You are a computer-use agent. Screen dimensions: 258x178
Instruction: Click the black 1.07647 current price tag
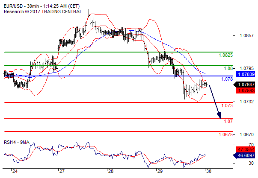pyautogui.click(x=245, y=85)
